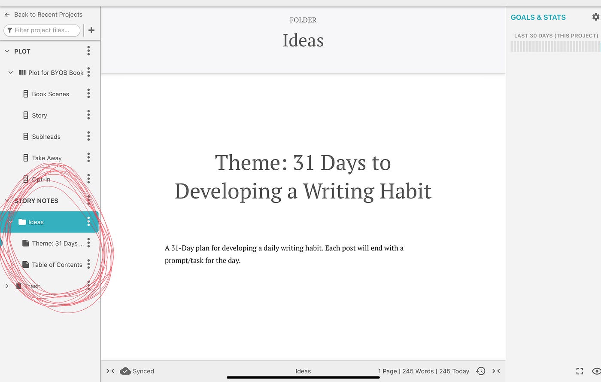Click Back to Recent Projects

point(43,14)
